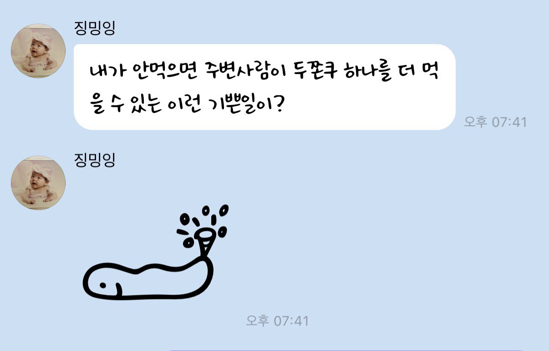Click 오후 07:41 timestamp below the sticker
This screenshot has height=351, width=549.
tap(277, 321)
